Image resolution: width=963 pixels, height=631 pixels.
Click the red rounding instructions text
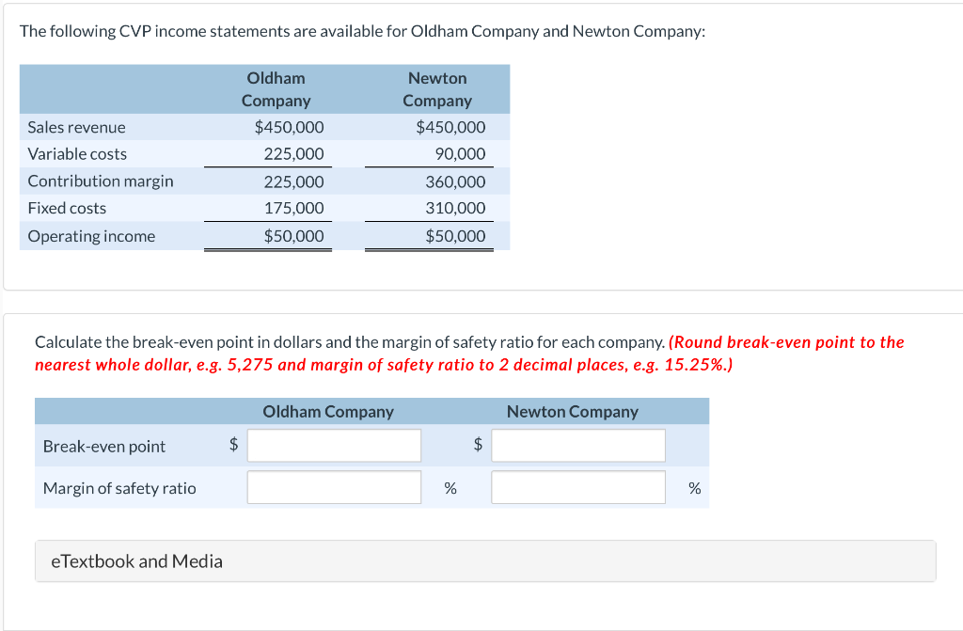click(469, 354)
